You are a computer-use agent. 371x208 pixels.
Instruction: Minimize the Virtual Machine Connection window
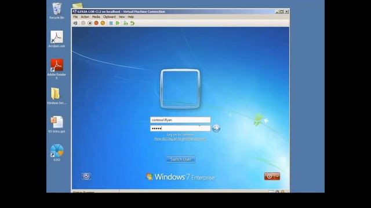[x=277, y=12]
